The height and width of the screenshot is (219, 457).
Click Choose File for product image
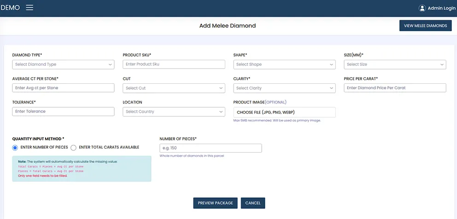[284, 112]
